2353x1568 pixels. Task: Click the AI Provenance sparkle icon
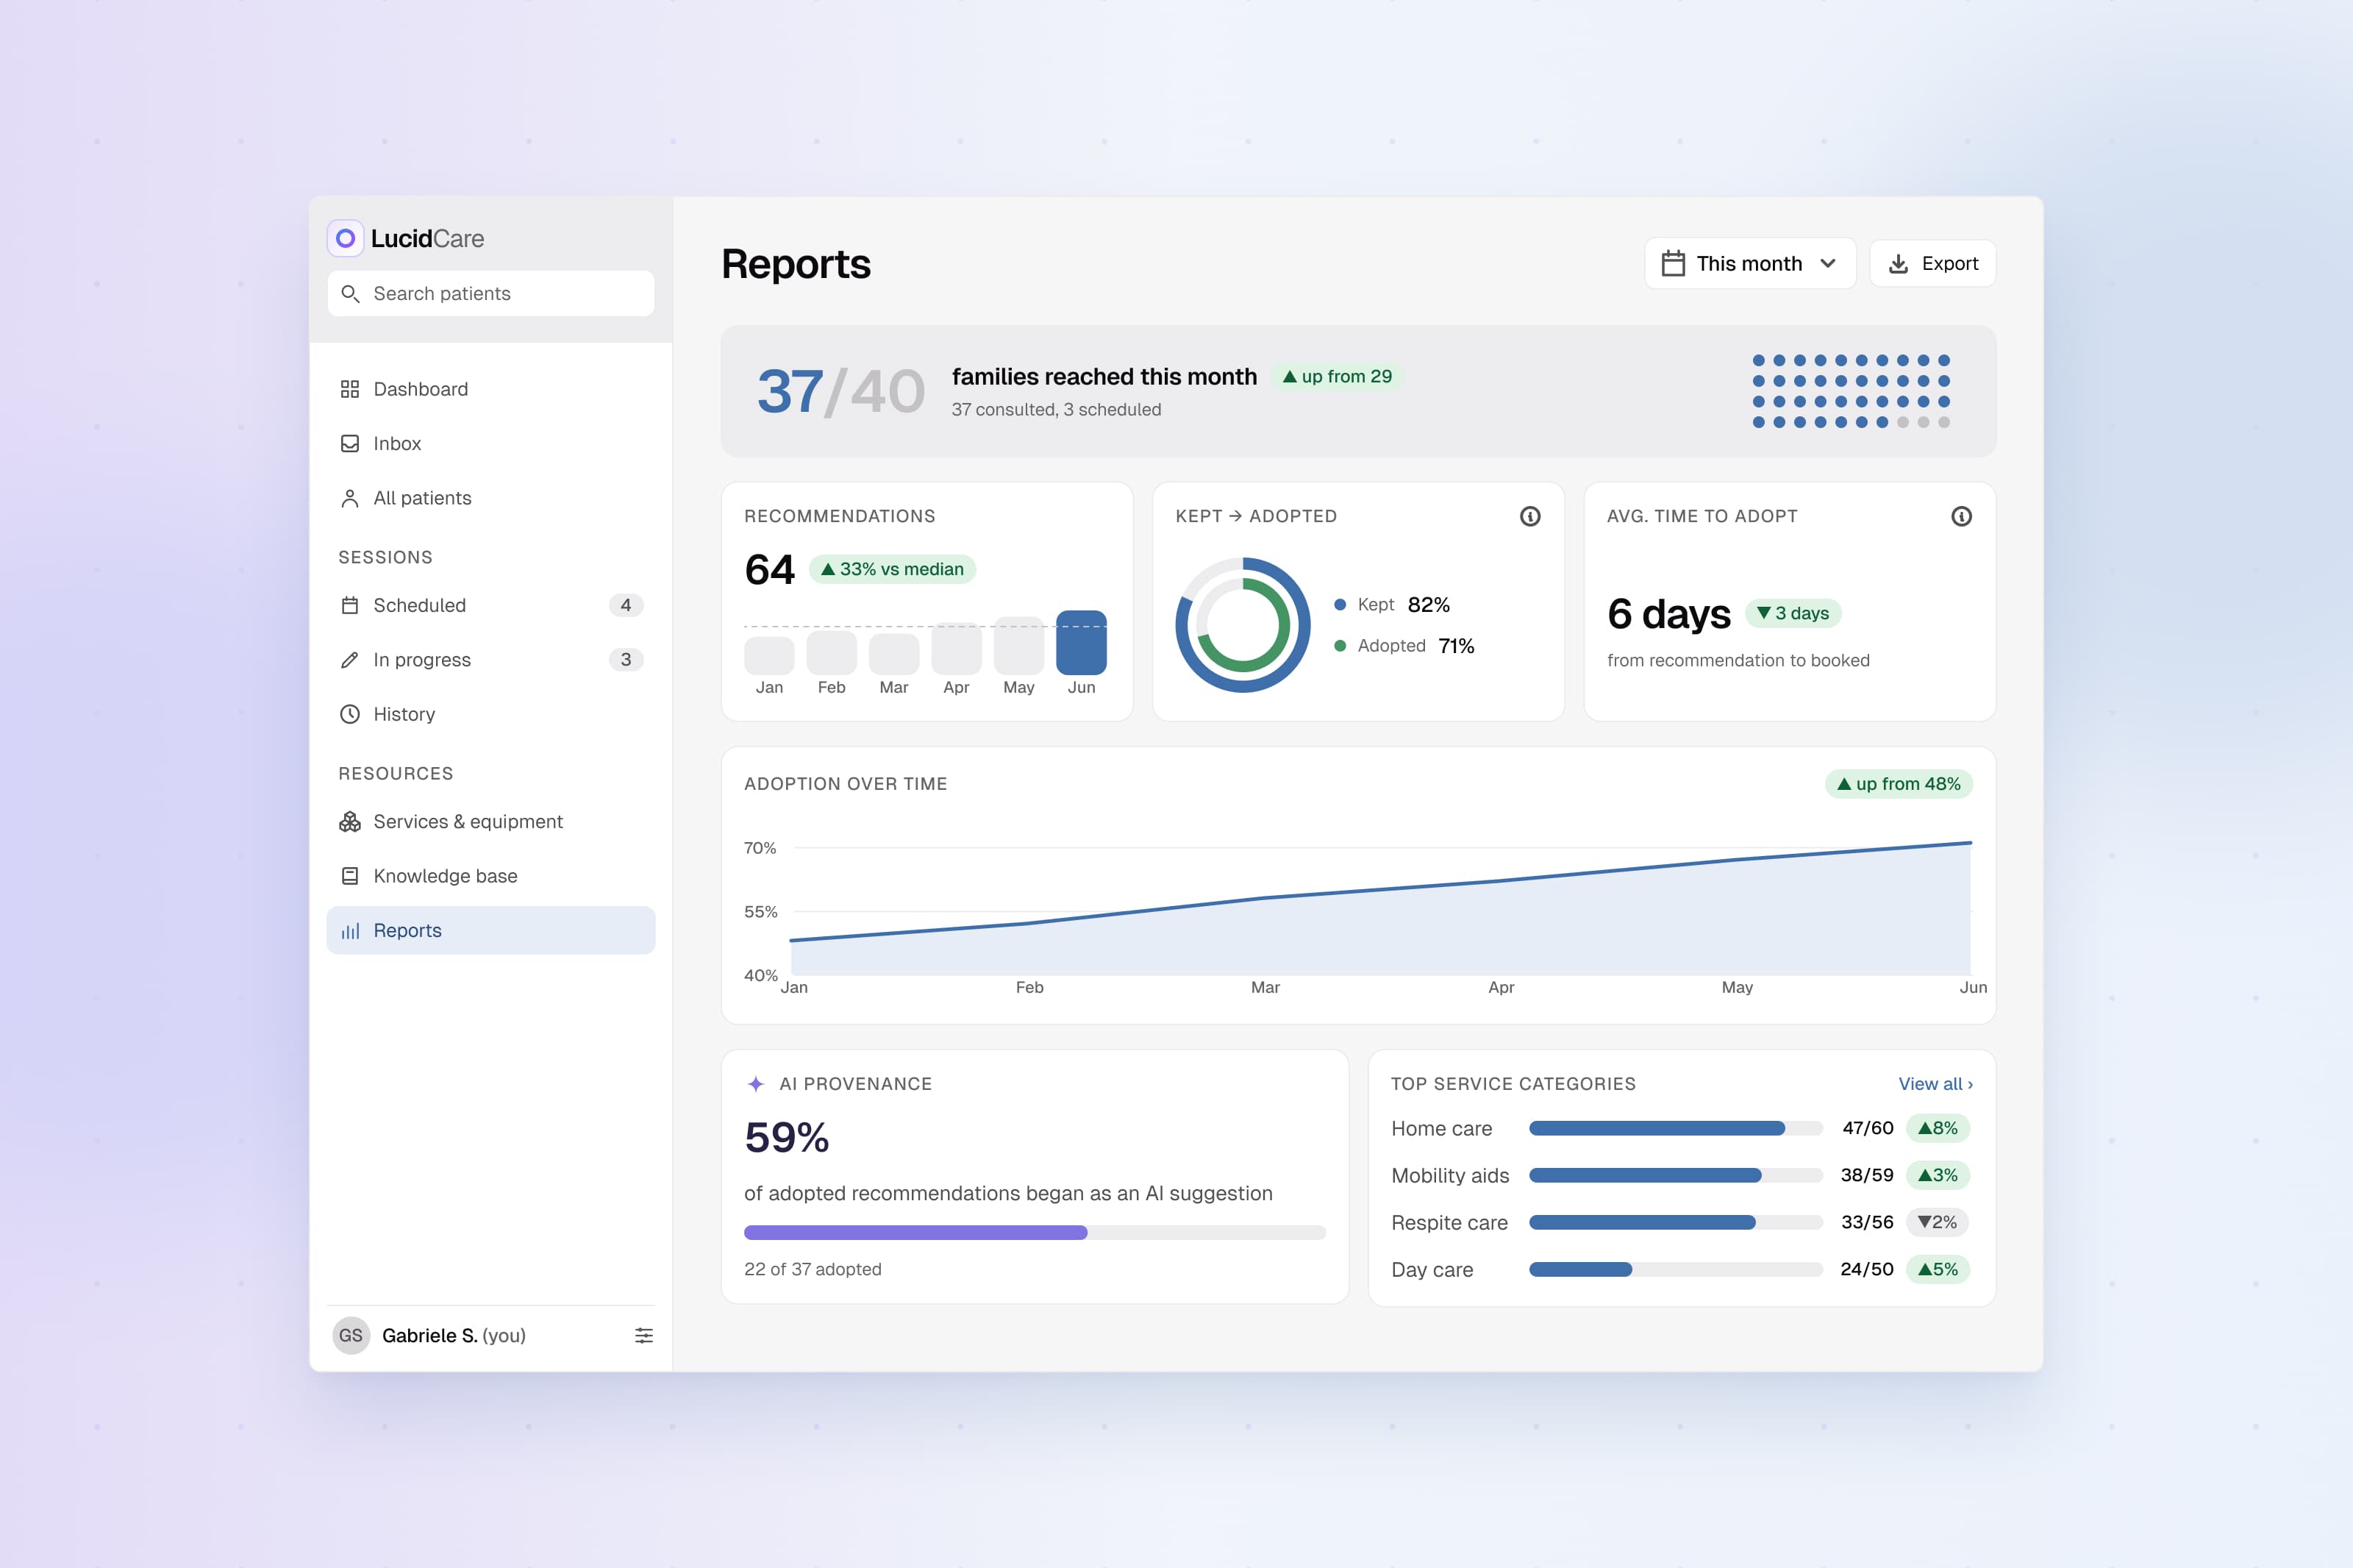click(756, 1084)
